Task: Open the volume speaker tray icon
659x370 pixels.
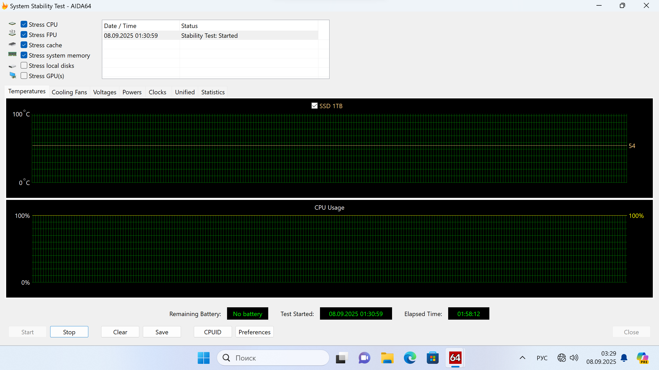Action: pyautogui.click(x=574, y=358)
